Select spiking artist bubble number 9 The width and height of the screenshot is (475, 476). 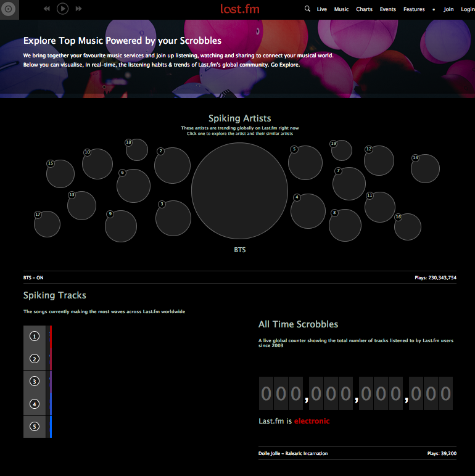[121, 226]
